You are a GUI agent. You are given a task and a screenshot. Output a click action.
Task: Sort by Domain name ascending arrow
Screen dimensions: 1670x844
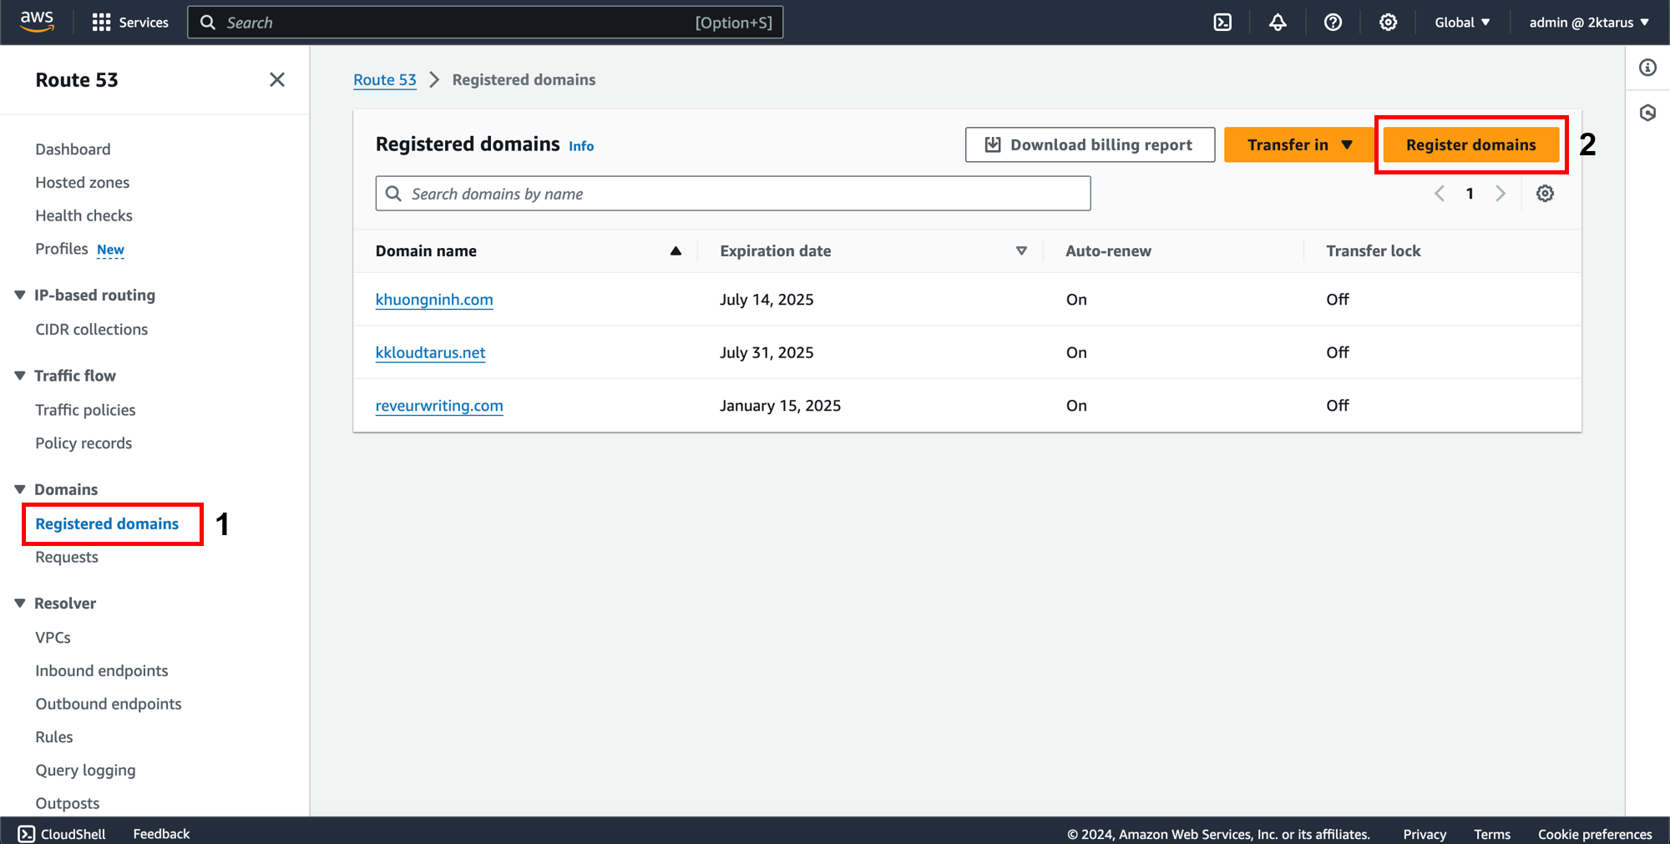point(676,251)
